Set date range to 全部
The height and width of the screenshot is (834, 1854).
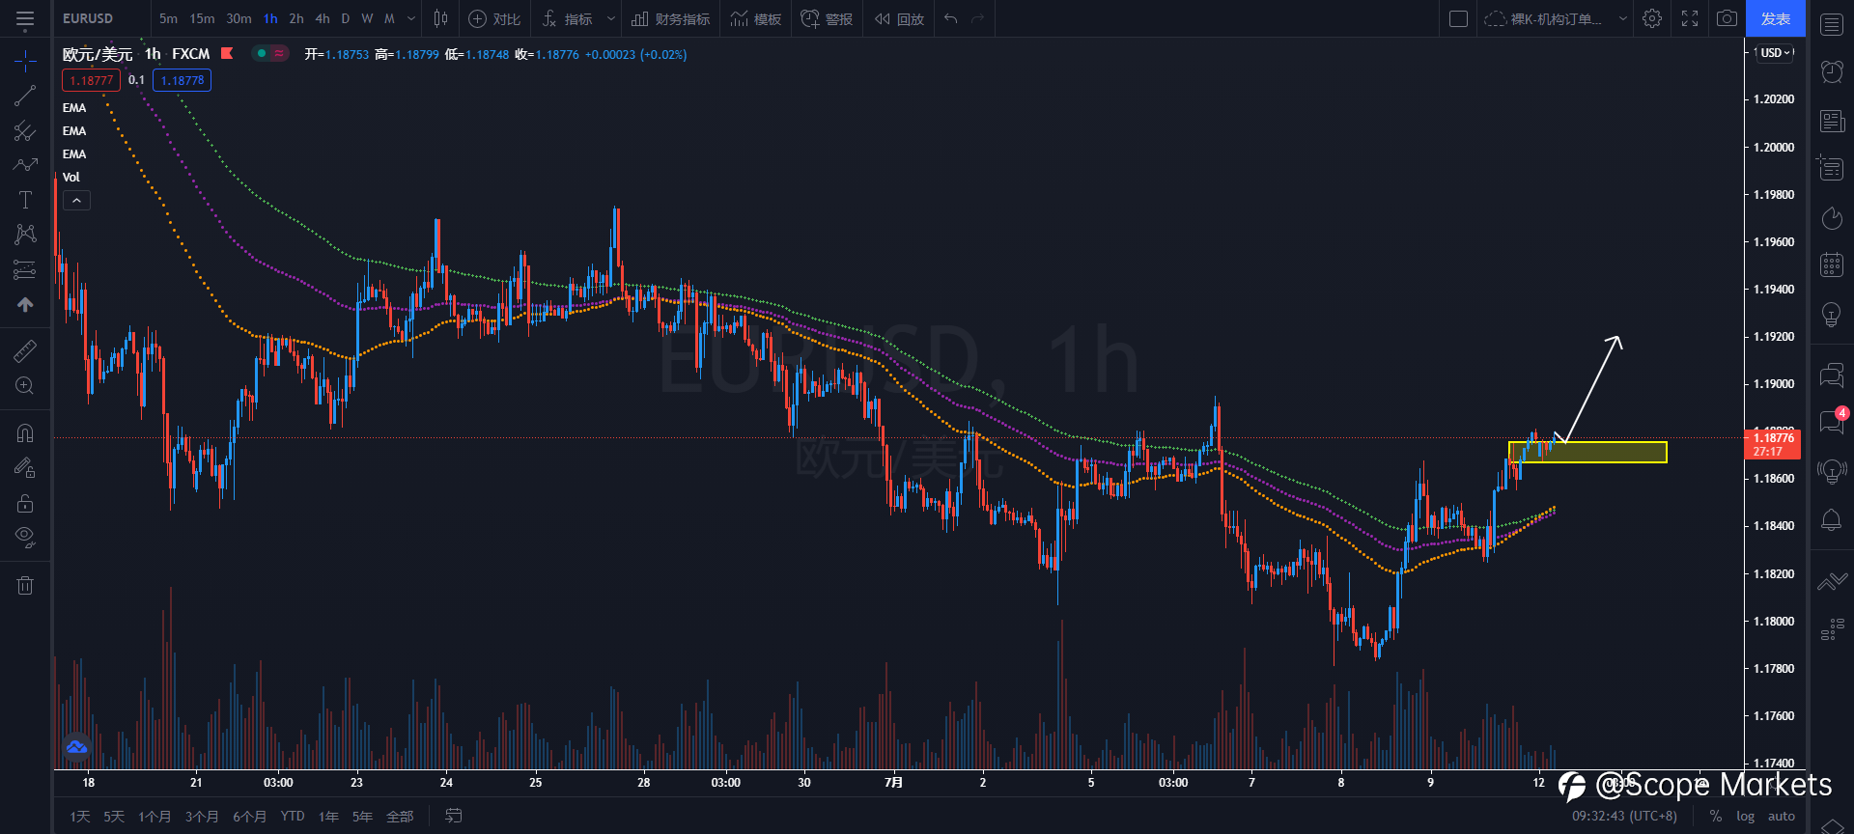pyautogui.click(x=400, y=817)
